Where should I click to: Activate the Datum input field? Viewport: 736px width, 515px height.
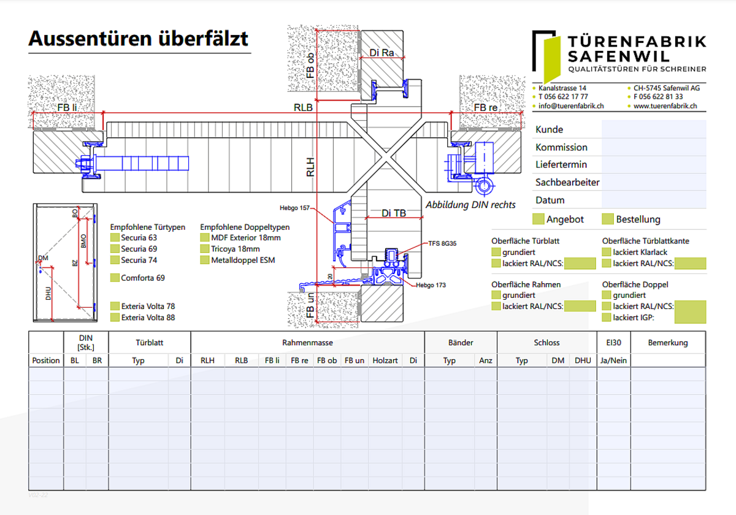point(654,200)
